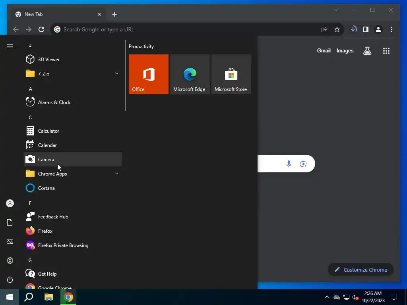Click the G letter section header
The height and width of the screenshot is (305, 407).
(x=30, y=261)
